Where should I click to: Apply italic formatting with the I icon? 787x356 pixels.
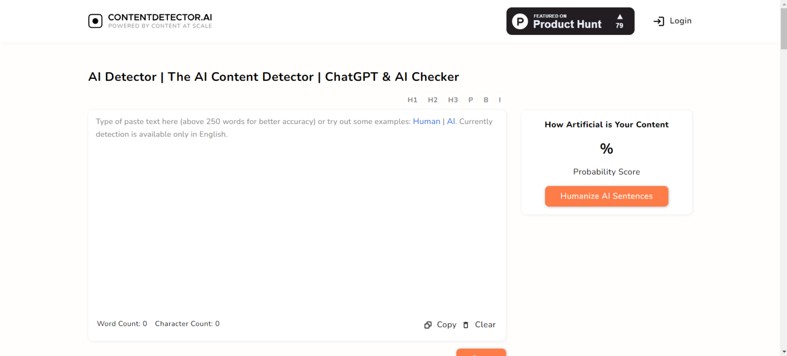click(x=500, y=99)
